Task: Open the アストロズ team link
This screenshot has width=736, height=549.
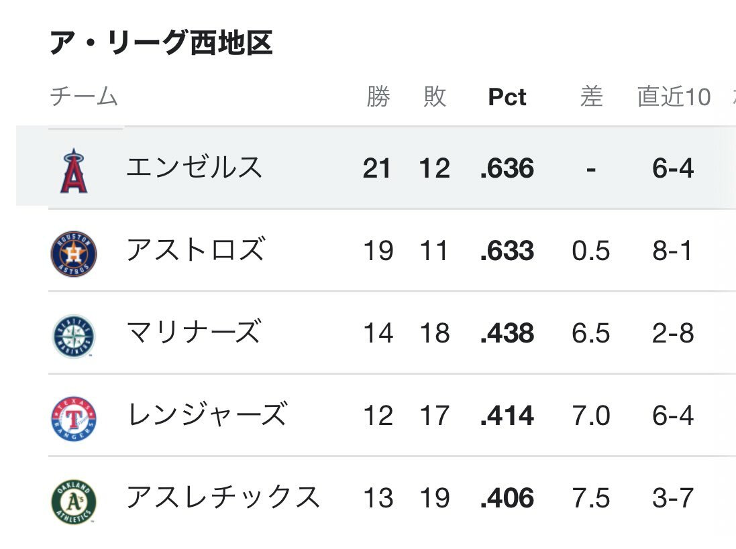Action: 196,249
